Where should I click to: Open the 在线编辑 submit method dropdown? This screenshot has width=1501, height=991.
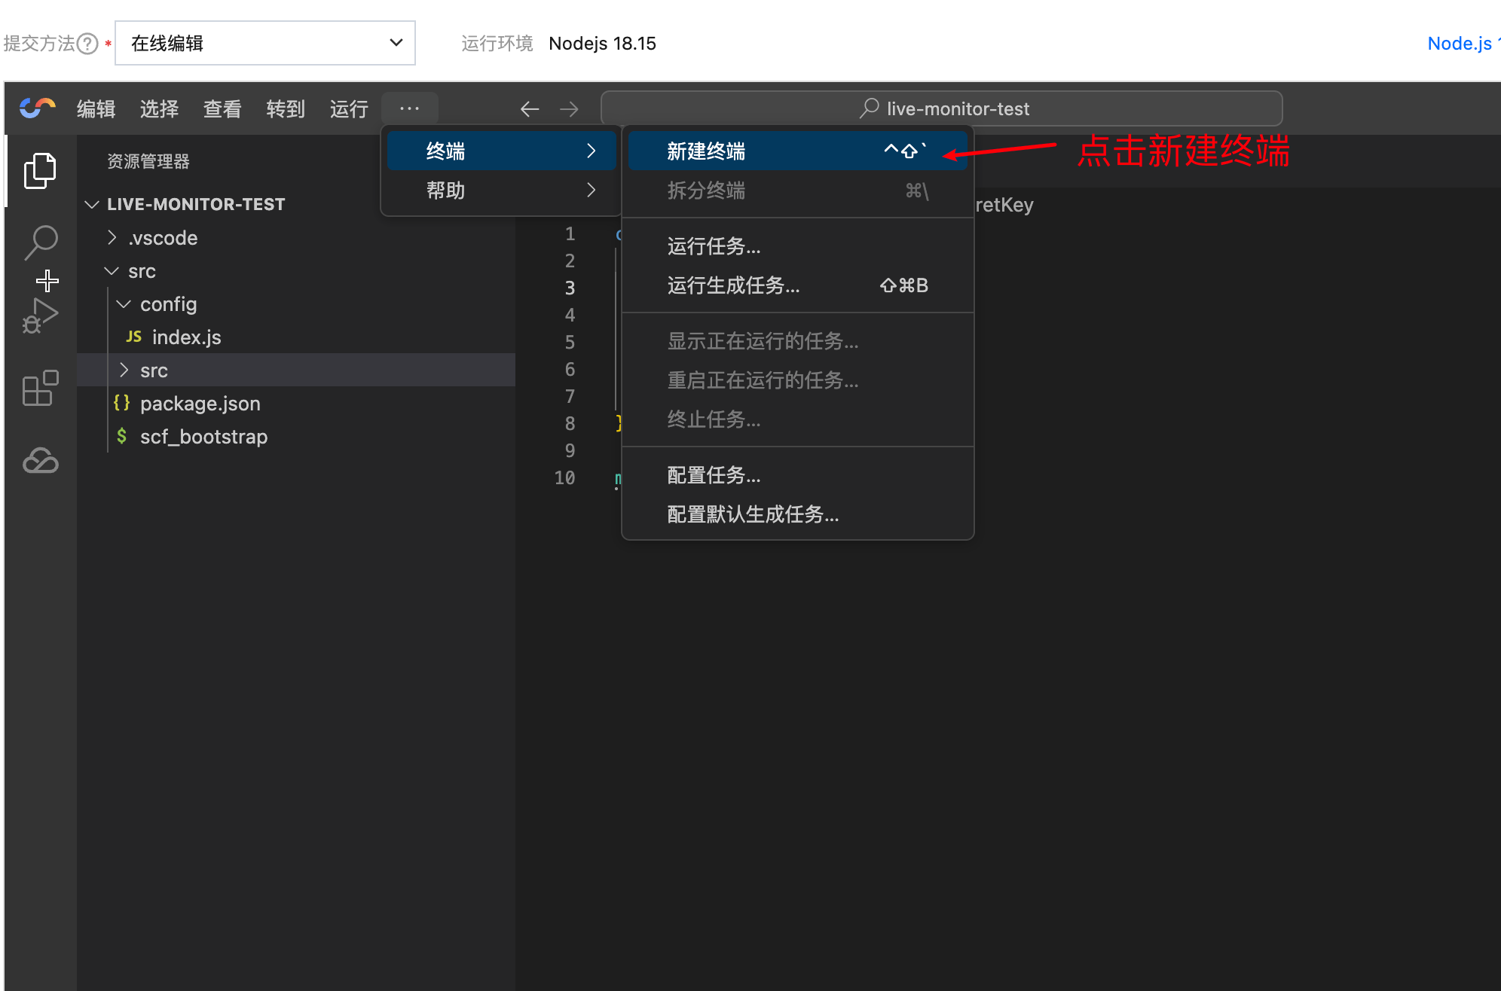(x=264, y=44)
